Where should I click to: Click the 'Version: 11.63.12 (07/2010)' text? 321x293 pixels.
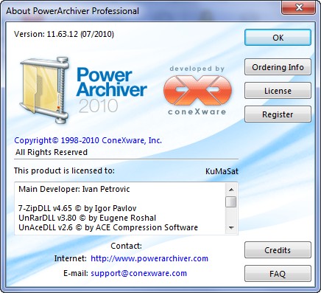[64, 34]
